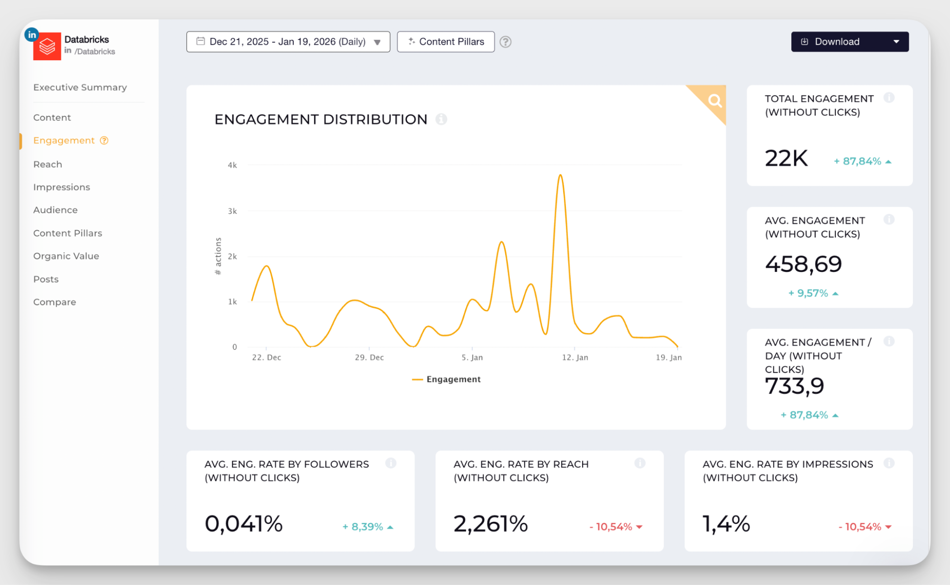Image resolution: width=950 pixels, height=585 pixels.
Task: Expand the Download options arrow
Action: click(895, 41)
